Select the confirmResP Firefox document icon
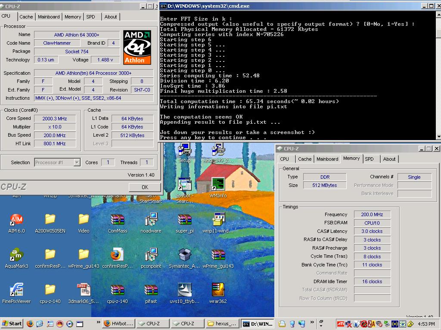This screenshot has height=330, width=441. 117,258
